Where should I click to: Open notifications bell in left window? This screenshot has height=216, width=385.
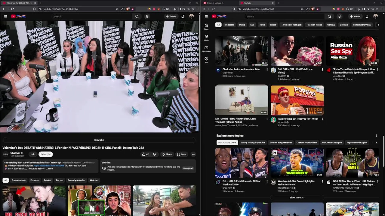point(183,16)
